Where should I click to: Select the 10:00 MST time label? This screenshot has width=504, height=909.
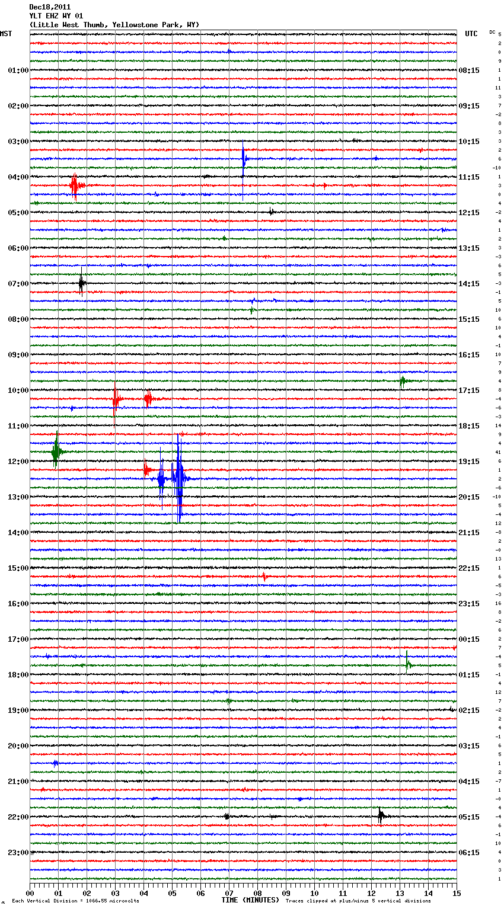pos(18,391)
